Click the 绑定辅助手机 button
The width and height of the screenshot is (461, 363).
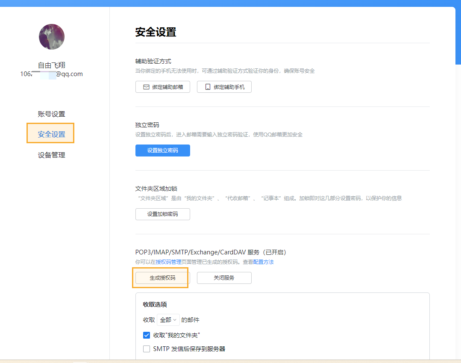[x=224, y=87]
